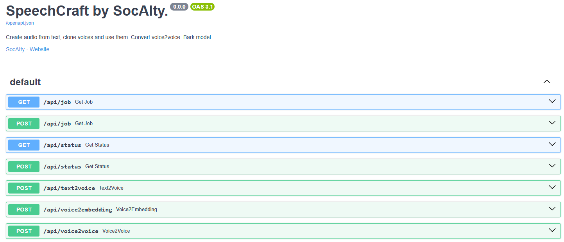Expand the POST /api/job row arrow
This screenshot has width=564, height=242.
[552, 123]
